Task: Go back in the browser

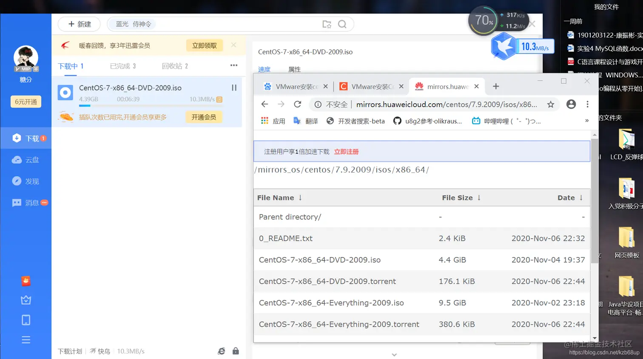Action: [x=265, y=104]
